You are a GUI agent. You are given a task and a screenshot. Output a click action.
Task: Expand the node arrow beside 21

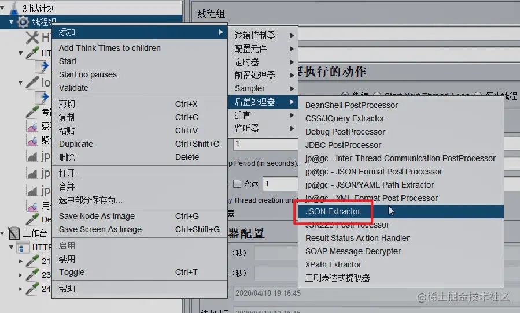[21, 261]
